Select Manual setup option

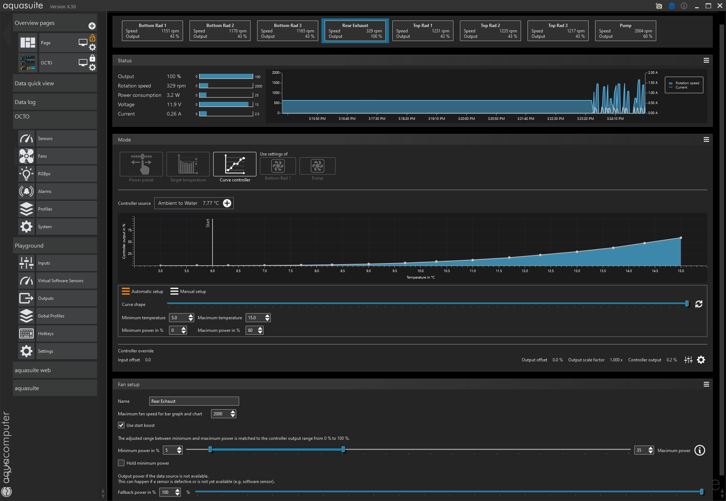coord(188,292)
